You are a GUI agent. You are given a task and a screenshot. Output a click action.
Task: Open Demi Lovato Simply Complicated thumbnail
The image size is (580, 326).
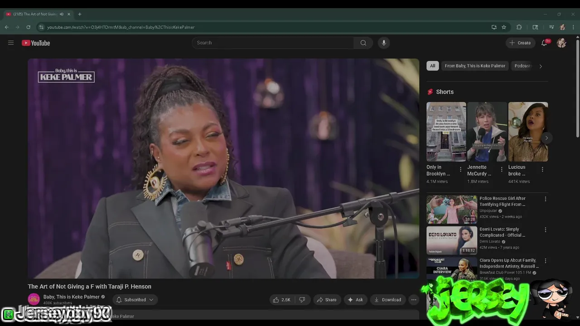click(x=452, y=240)
